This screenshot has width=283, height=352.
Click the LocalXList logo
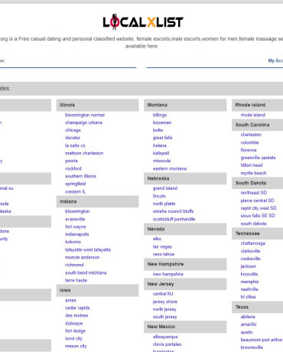pos(143,21)
